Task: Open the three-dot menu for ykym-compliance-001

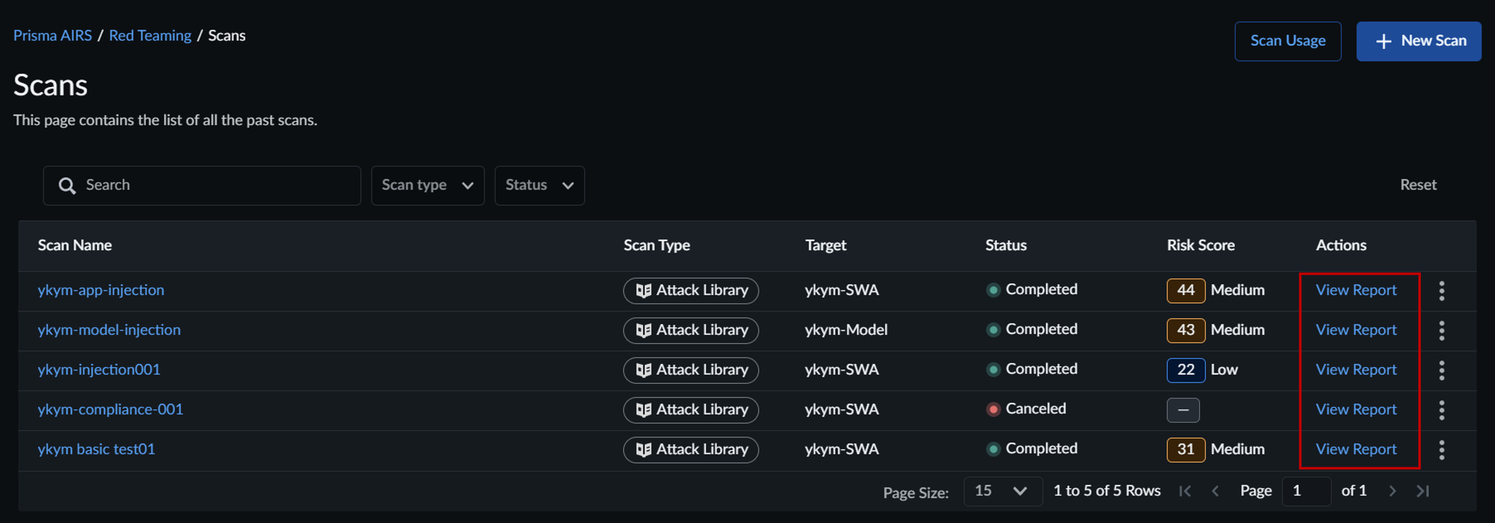Action: click(x=1441, y=410)
